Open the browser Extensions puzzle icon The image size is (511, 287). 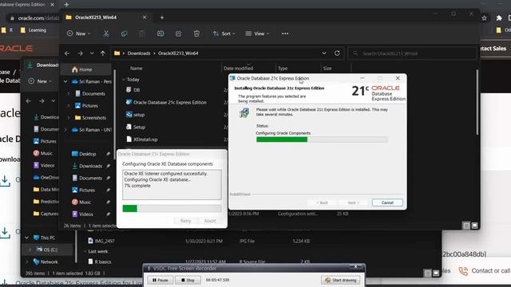point(498,18)
